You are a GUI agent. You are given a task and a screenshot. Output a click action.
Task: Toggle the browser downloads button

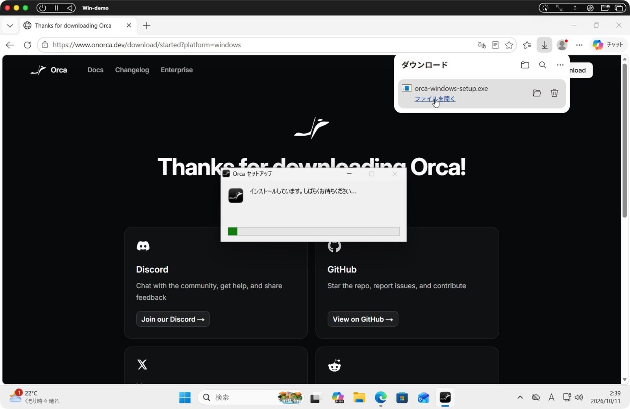[x=544, y=45]
